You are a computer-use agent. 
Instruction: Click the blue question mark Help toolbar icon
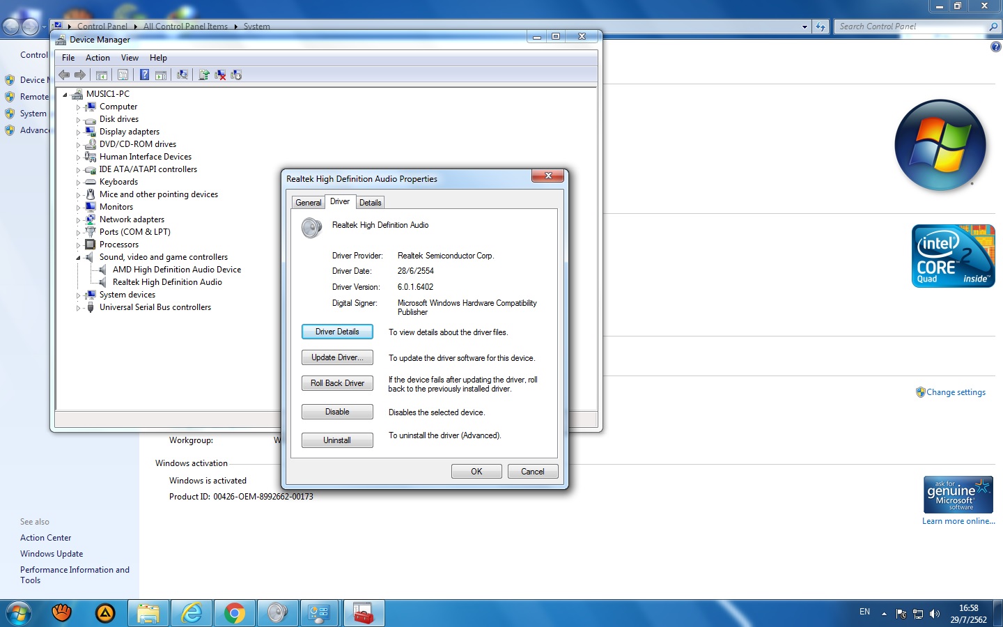[x=144, y=75]
